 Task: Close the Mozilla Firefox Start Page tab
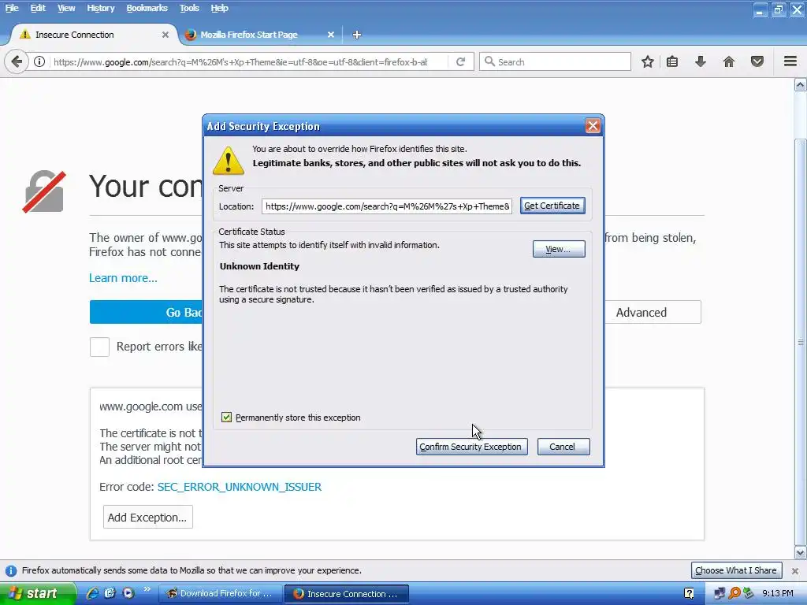(x=331, y=35)
